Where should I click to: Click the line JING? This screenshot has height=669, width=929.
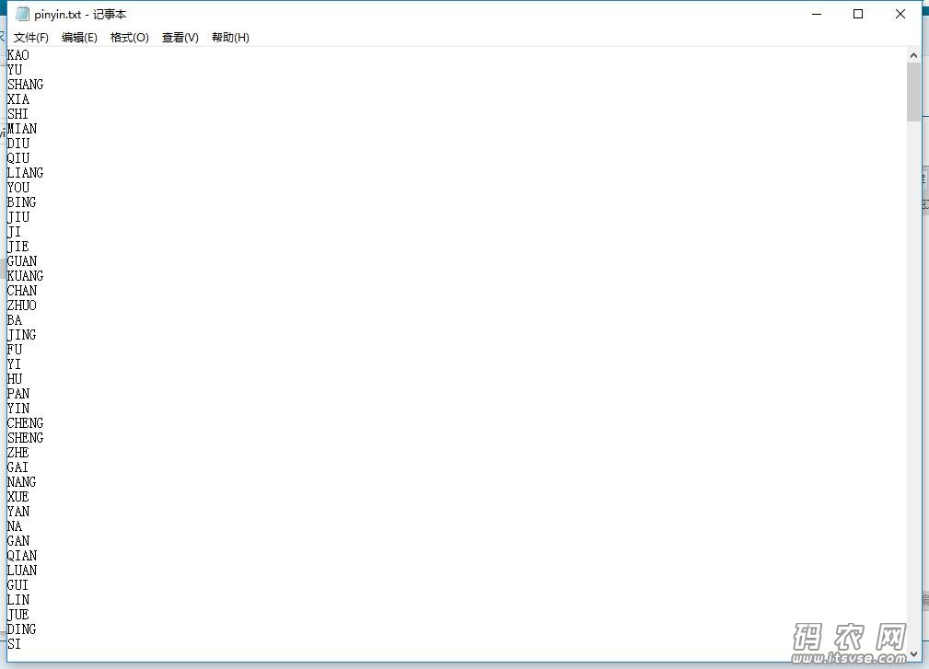coord(21,335)
